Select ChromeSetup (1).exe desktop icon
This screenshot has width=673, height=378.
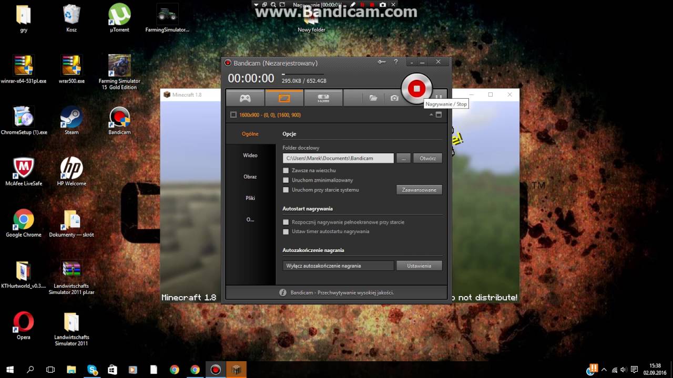tap(24, 121)
